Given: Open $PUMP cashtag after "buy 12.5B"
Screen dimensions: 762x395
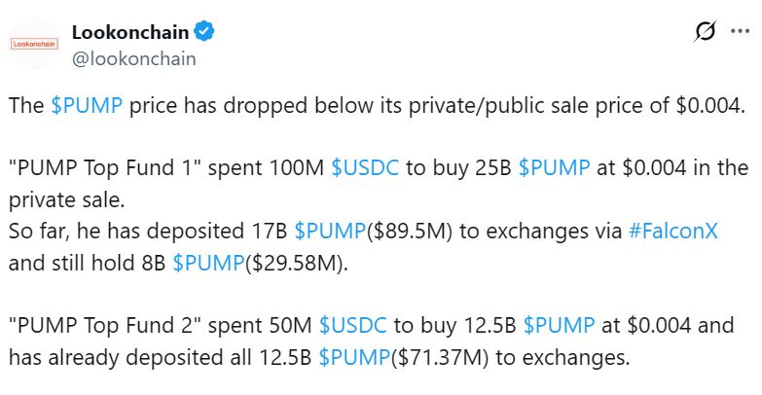Looking at the screenshot, I should [x=559, y=324].
